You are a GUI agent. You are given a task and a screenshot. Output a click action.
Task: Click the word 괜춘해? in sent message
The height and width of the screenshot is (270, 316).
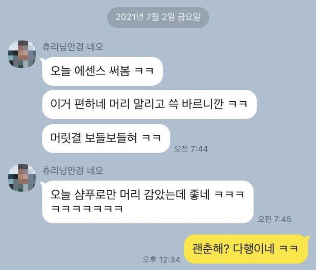(211, 249)
